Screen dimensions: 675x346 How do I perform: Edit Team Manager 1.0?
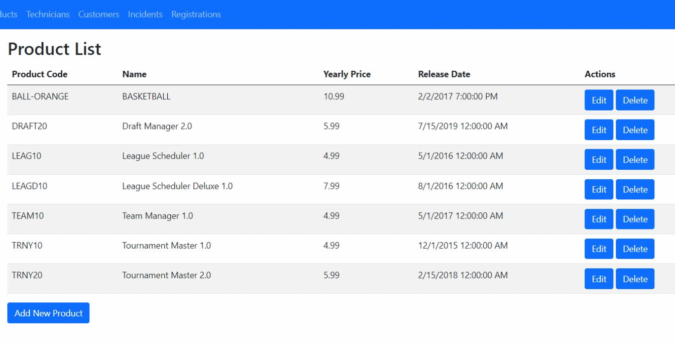click(x=599, y=219)
